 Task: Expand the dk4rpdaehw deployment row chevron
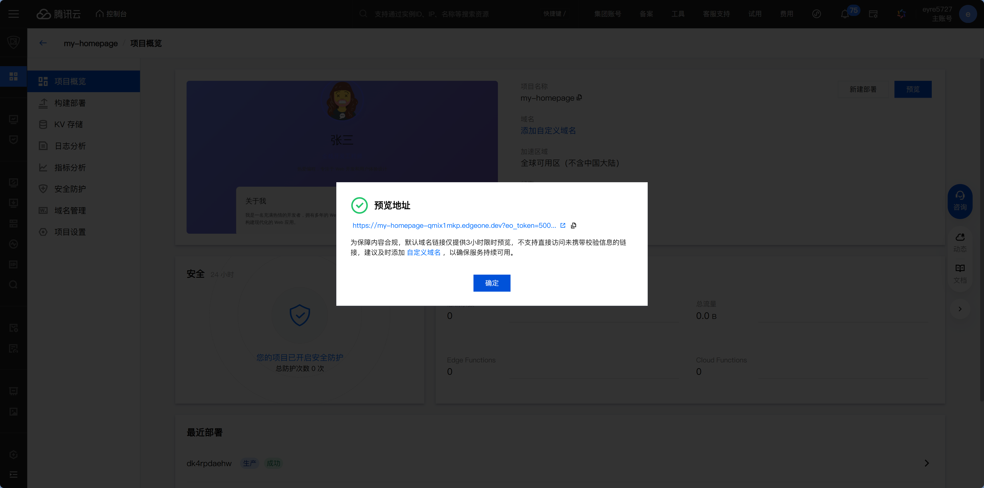926,463
